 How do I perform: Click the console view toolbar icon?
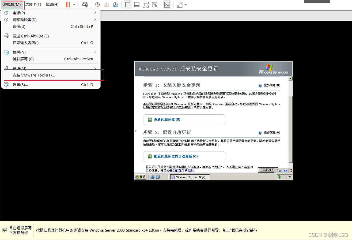[x=167, y=5]
